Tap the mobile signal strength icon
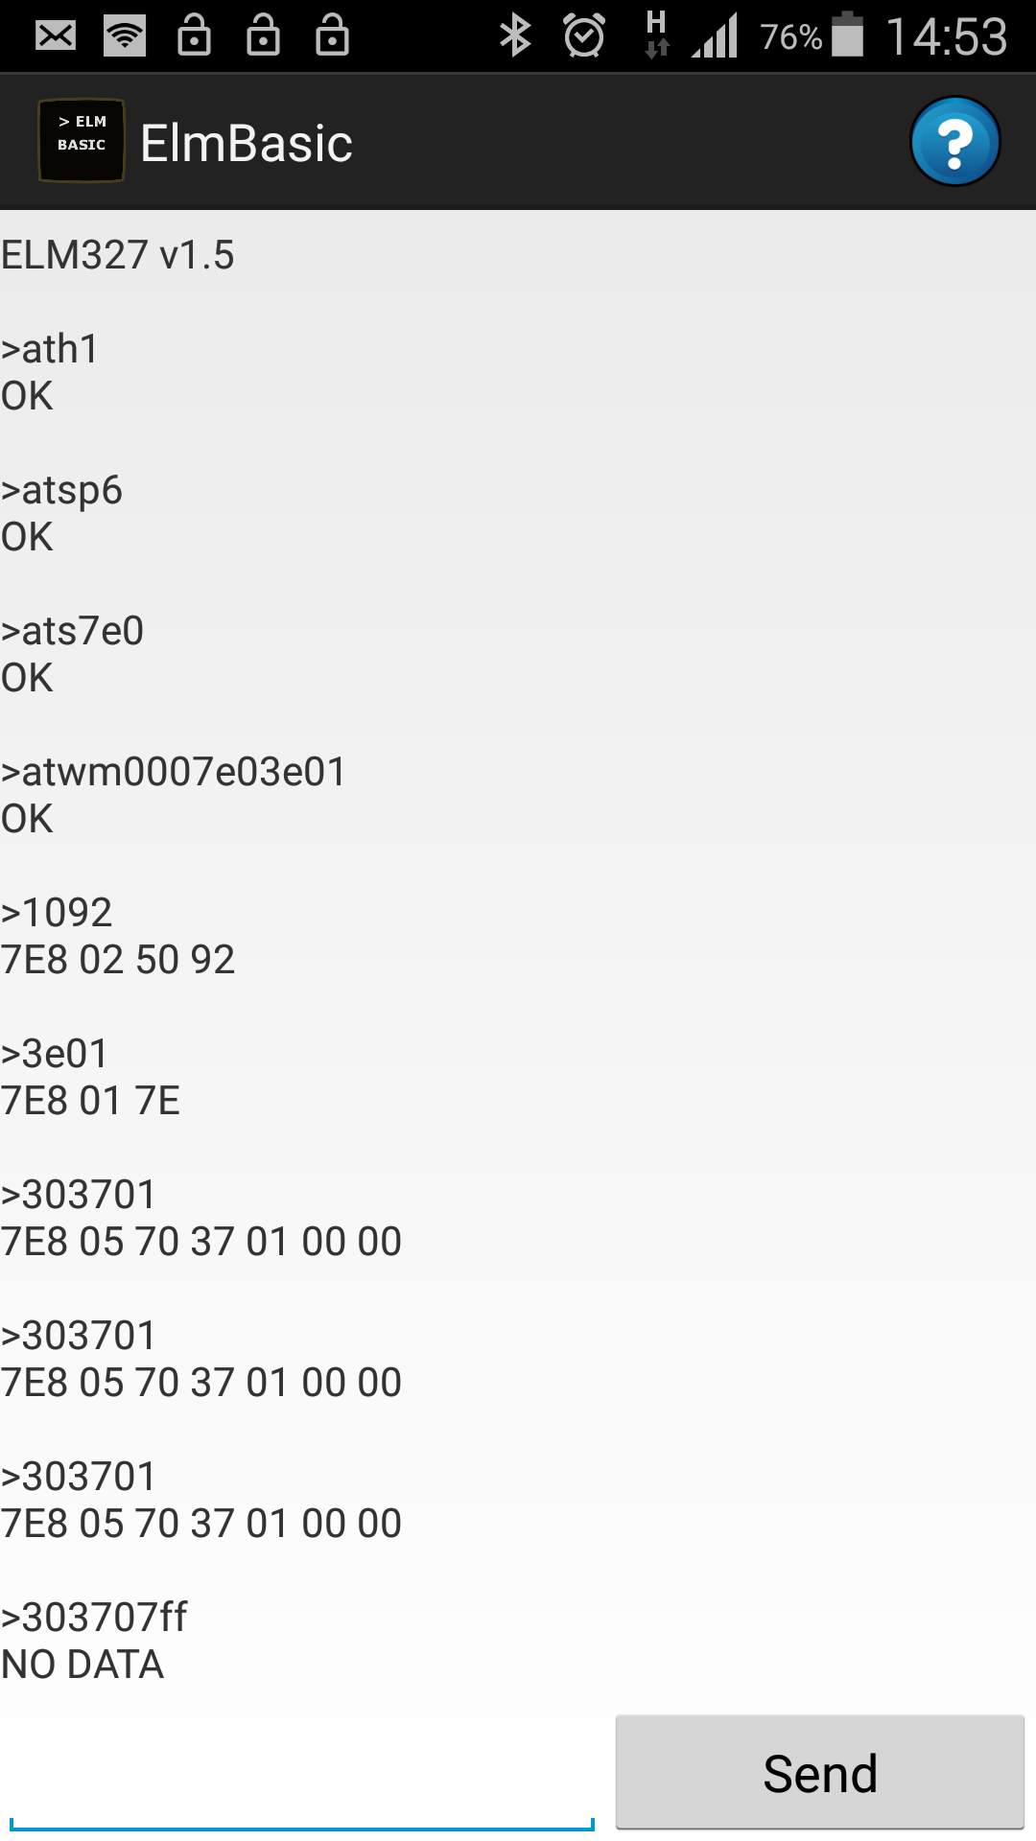This screenshot has width=1036, height=1841. tap(715, 36)
